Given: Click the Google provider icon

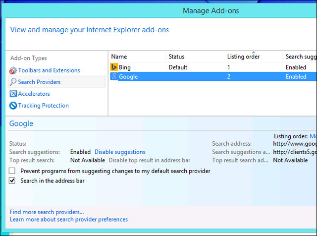Looking at the screenshot, I should point(114,77).
